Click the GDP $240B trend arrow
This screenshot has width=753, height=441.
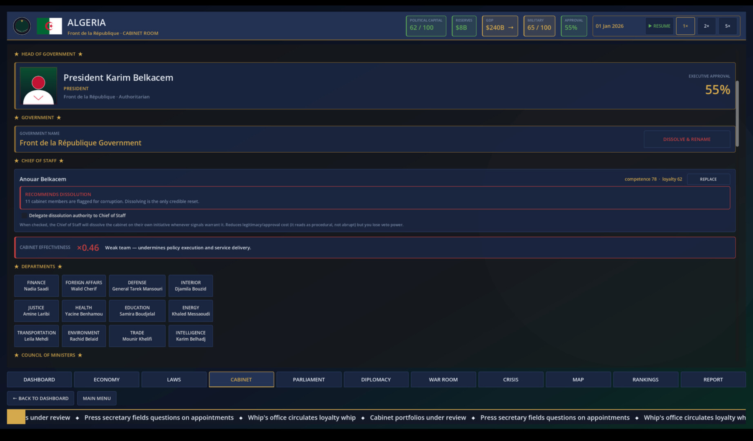pos(510,28)
